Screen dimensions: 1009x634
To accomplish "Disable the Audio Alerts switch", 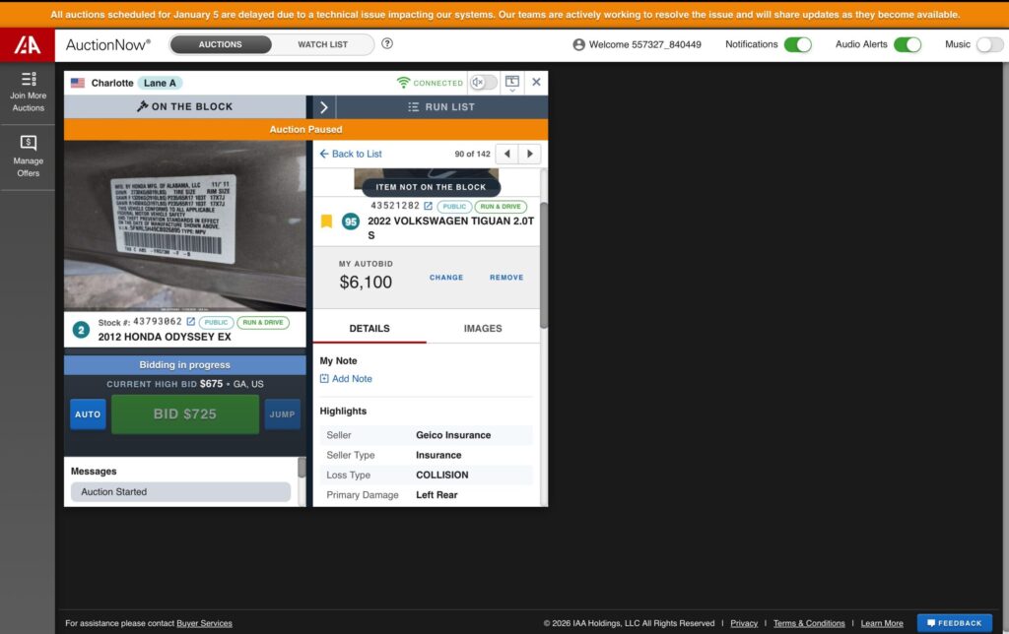I will (907, 44).
